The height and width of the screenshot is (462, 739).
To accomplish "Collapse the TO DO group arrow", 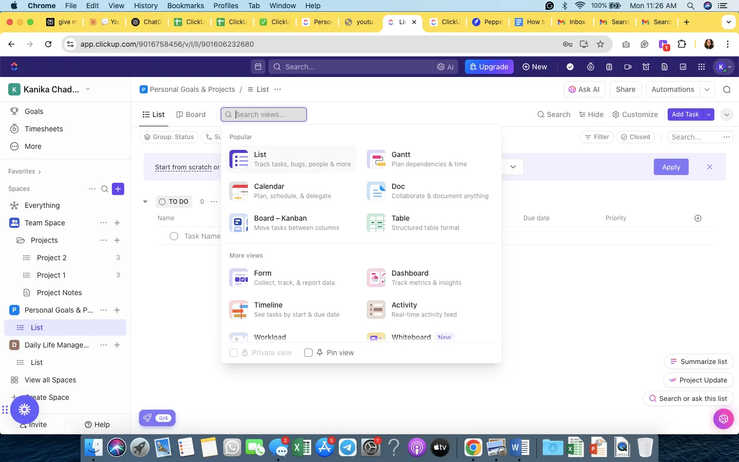I will [x=145, y=202].
